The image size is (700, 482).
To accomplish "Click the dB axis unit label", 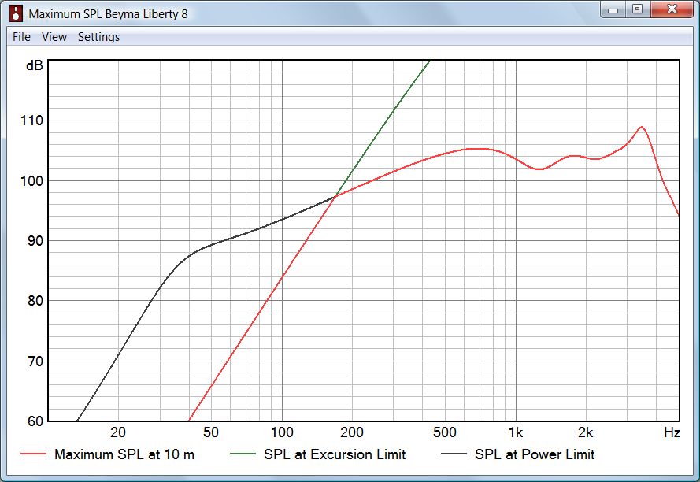I will tap(35, 65).
